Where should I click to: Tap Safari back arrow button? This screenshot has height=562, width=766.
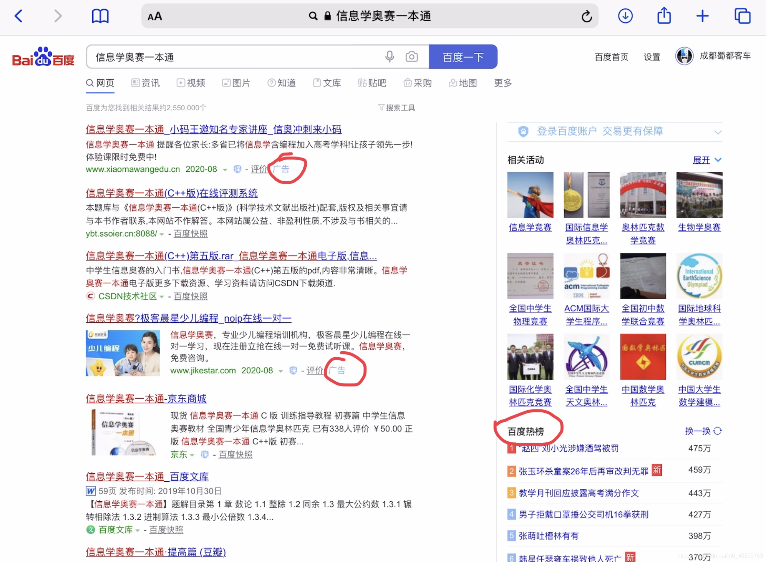[x=19, y=16]
